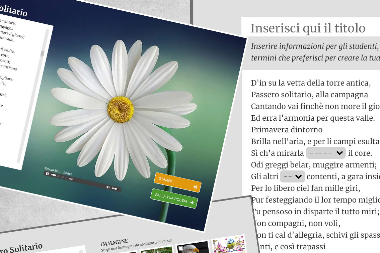The height and width of the screenshot is (253, 380).
Task: Tick the checkbox on the blue tit bird image
Action: click(216, 242)
